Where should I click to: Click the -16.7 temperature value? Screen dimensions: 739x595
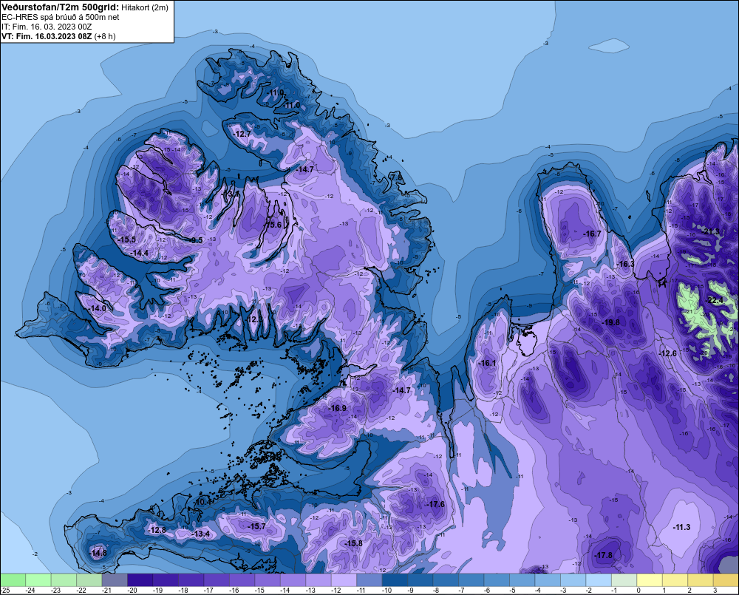(x=592, y=234)
